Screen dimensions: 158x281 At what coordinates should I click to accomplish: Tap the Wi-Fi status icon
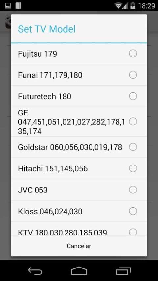click(x=118, y=6)
